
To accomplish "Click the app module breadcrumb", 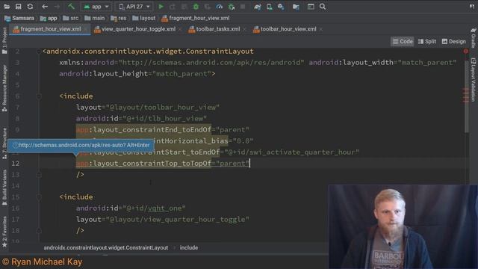I will coord(49,18).
